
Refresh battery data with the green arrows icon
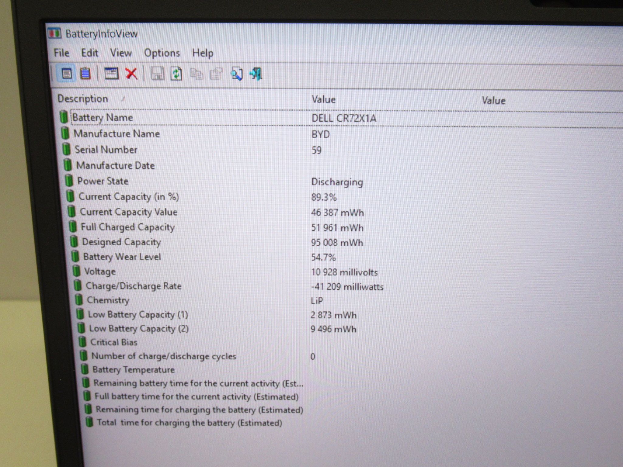(x=176, y=74)
